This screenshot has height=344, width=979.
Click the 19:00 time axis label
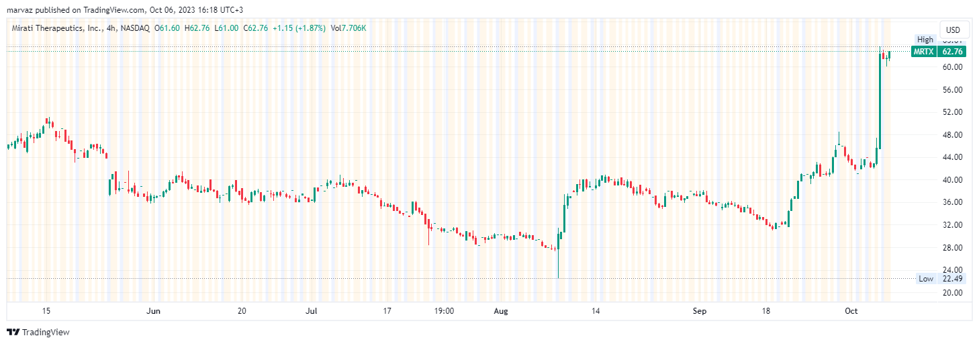tap(445, 311)
